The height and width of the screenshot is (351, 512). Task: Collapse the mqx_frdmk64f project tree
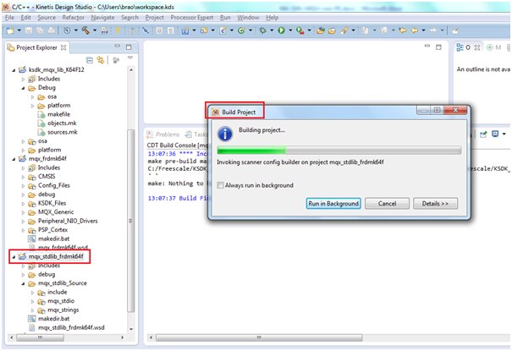tap(14, 159)
